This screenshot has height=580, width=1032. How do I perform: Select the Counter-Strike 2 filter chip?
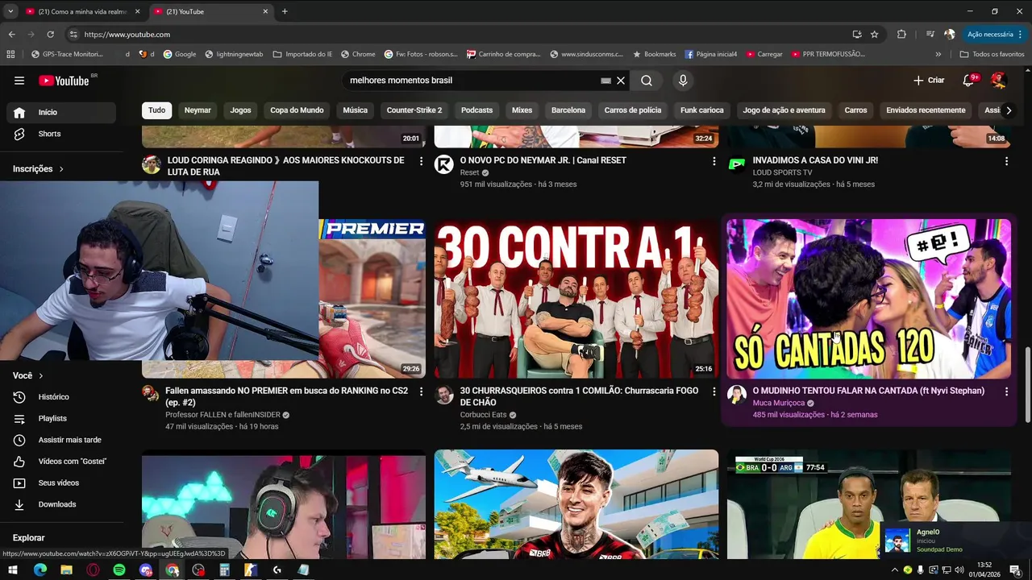tap(414, 110)
